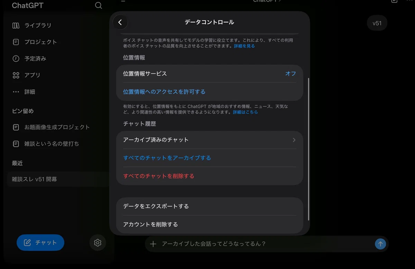
Task: Open 詳細を見る link under voice chat text
Action: pyautogui.click(x=244, y=46)
